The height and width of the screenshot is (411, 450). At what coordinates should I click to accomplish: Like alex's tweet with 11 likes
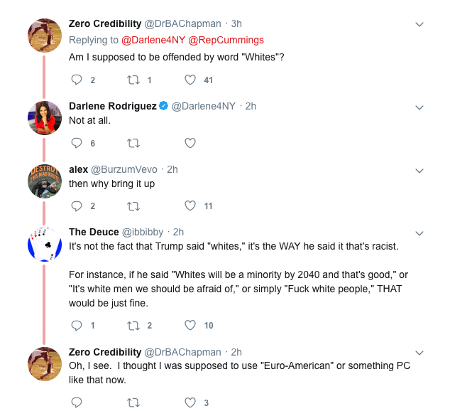(190, 206)
